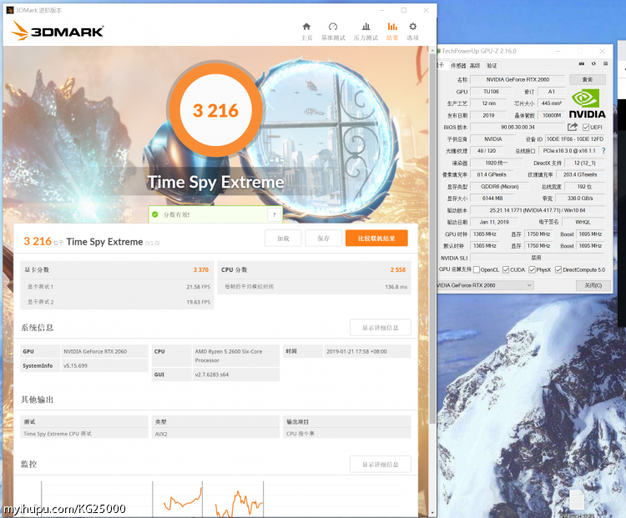Open the options (选项) gear
The image size is (626, 518).
413,31
